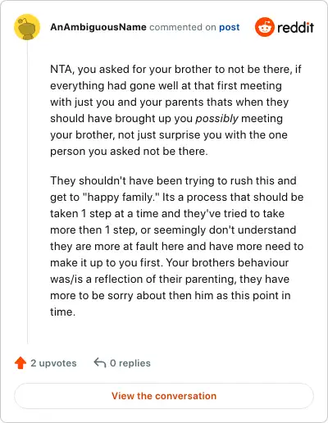Click the orange Reddit Snoo logo
The height and width of the screenshot is (423, 328).
point(264,27)
